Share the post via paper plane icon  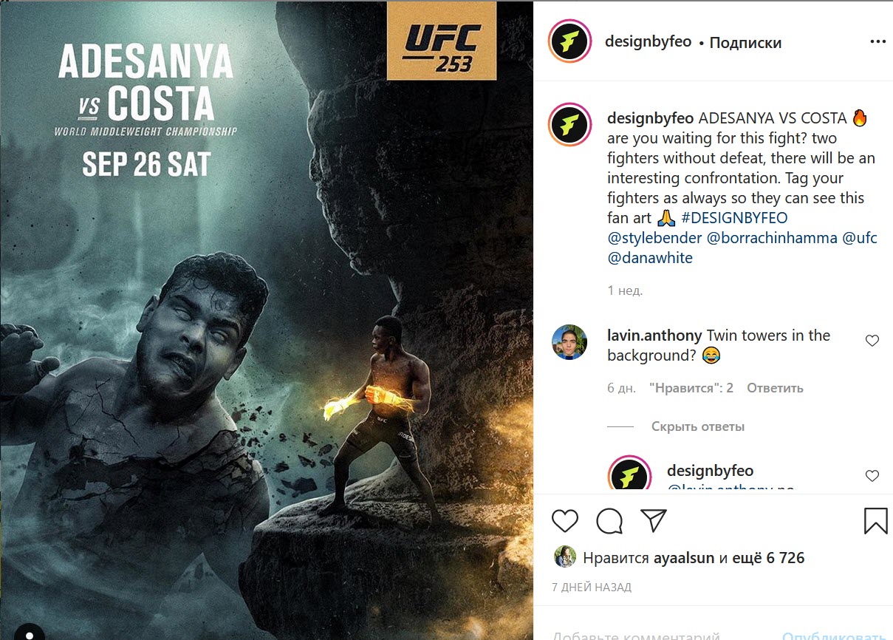point(654,520)
